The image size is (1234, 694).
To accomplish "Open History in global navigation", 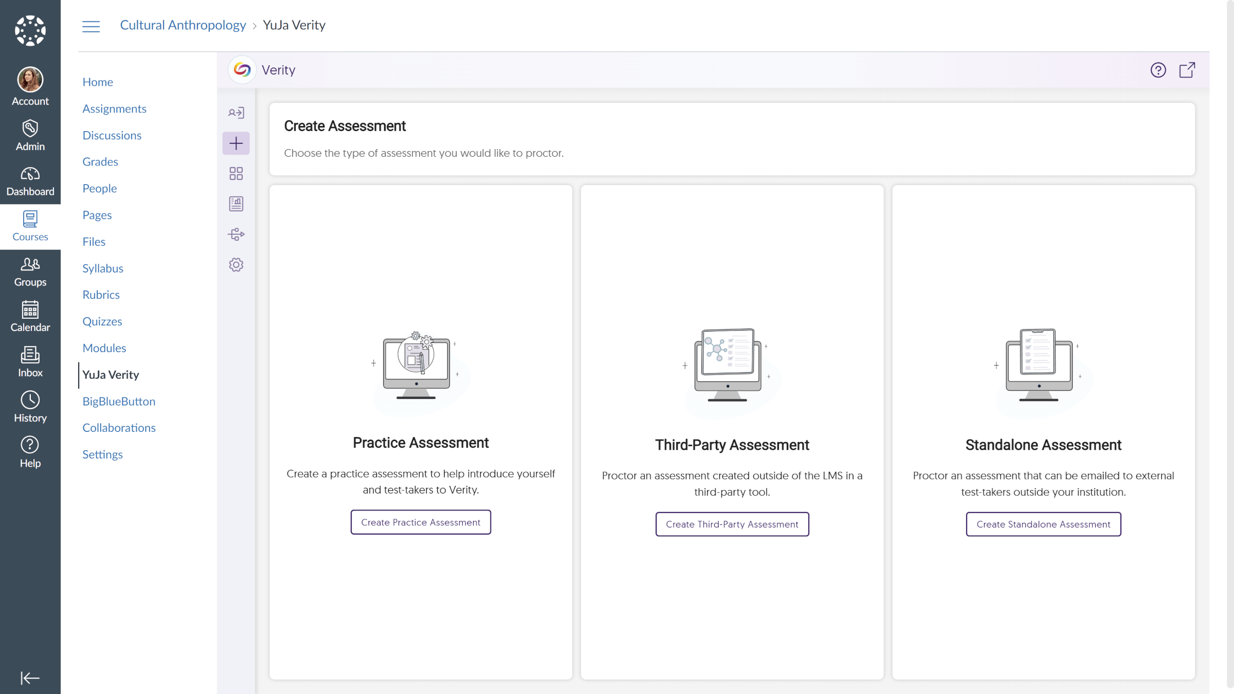I will coord(30,407).
